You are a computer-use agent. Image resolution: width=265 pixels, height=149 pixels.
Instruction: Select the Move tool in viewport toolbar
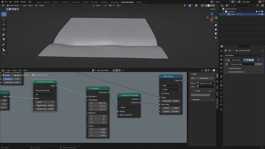coord(4,25)
